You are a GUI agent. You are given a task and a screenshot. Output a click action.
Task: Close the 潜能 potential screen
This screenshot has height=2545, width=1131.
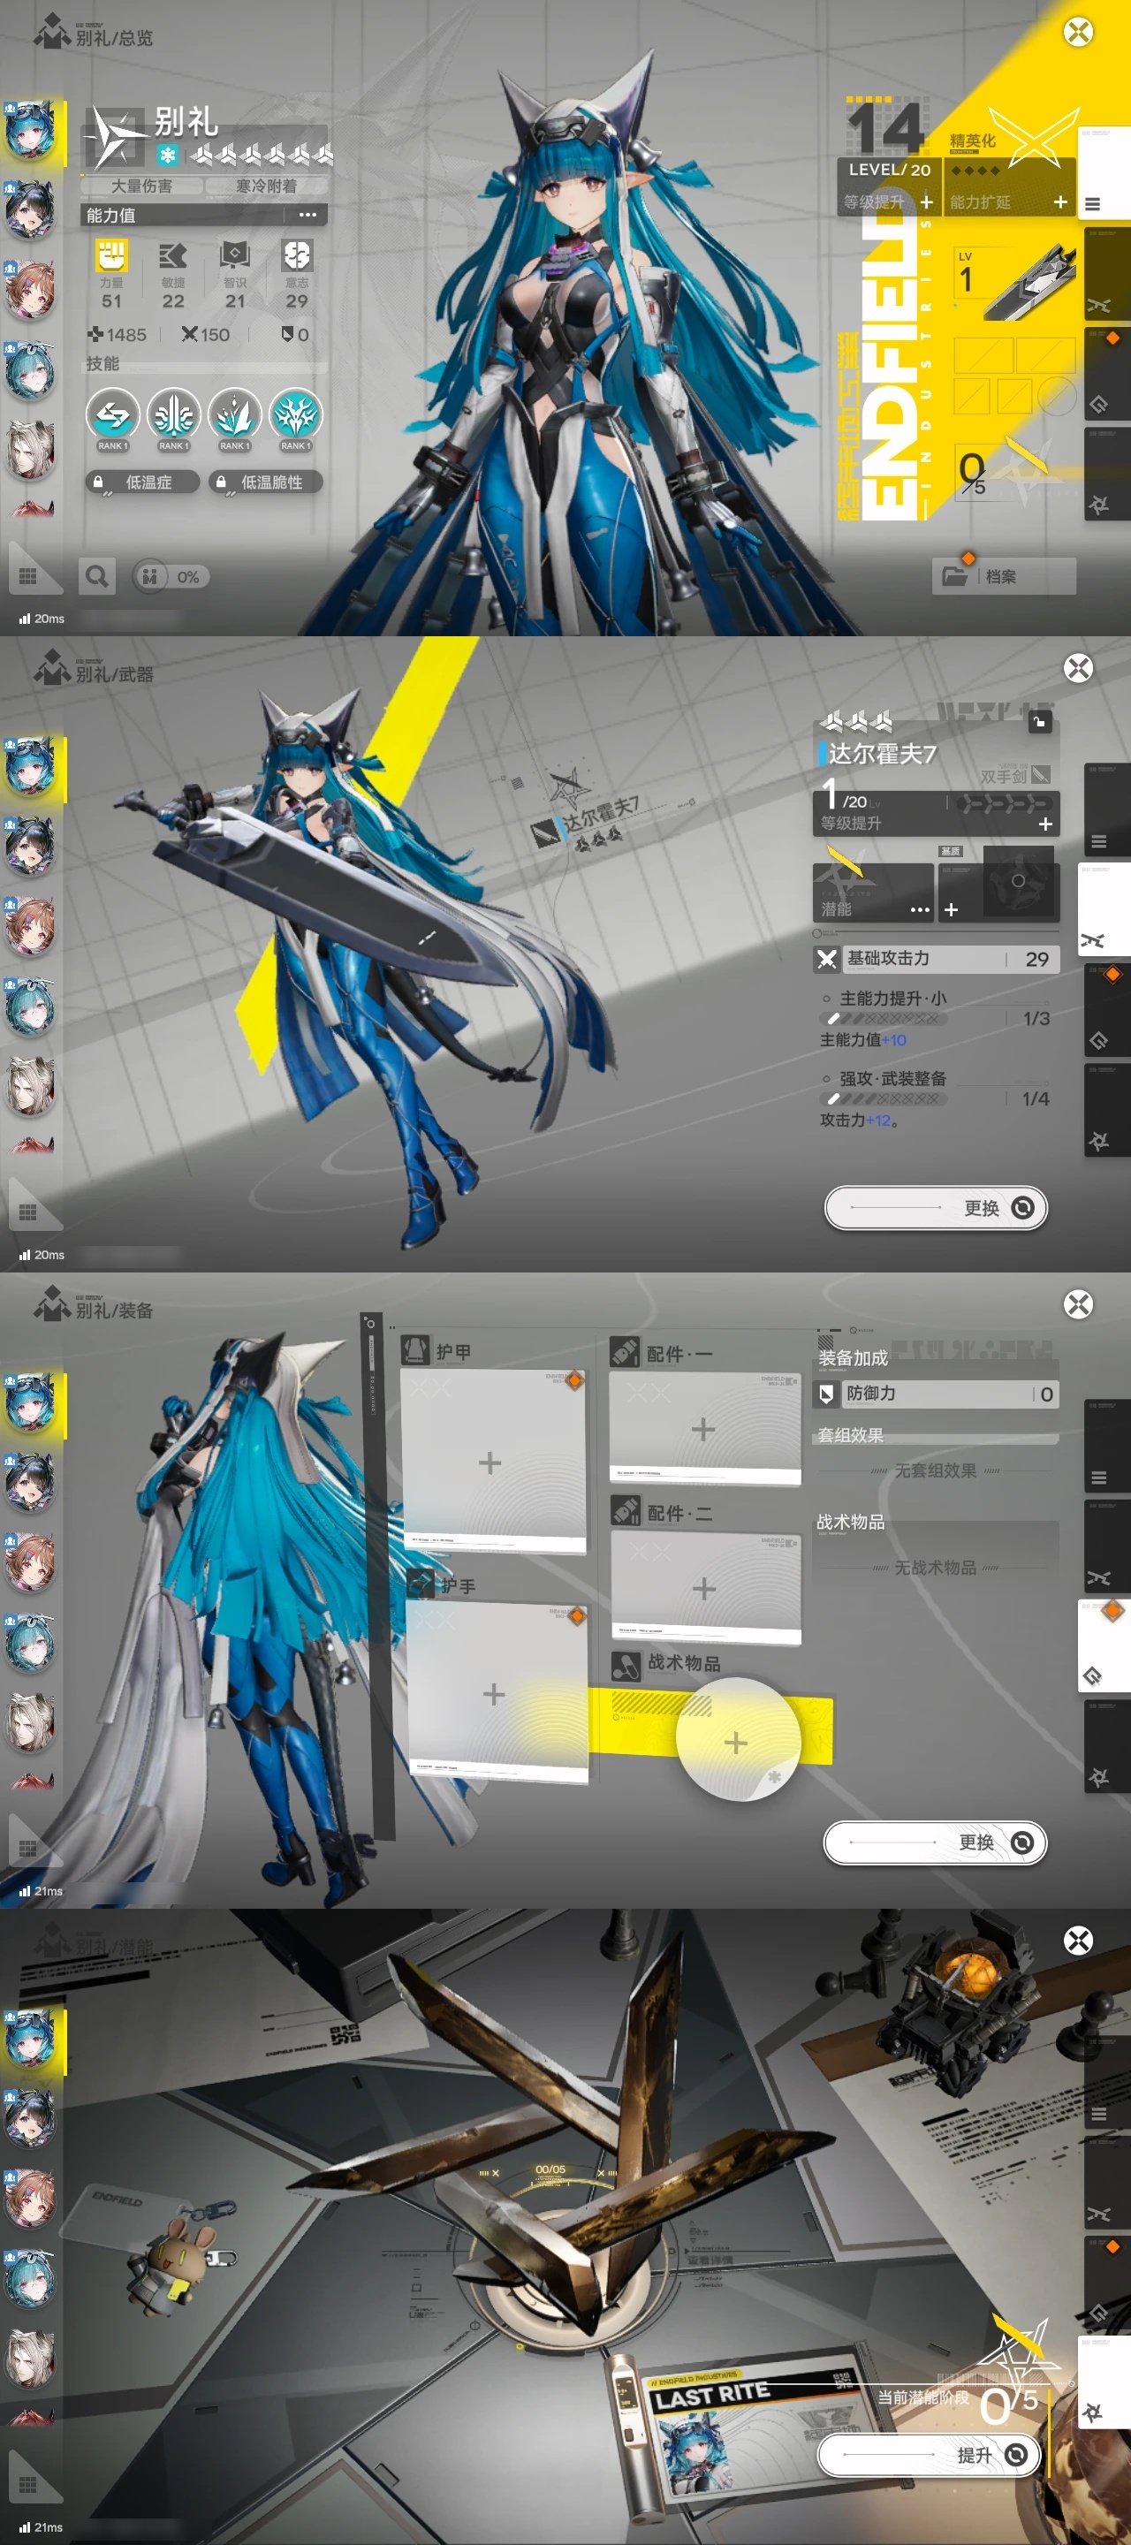click(1078, 1941)
